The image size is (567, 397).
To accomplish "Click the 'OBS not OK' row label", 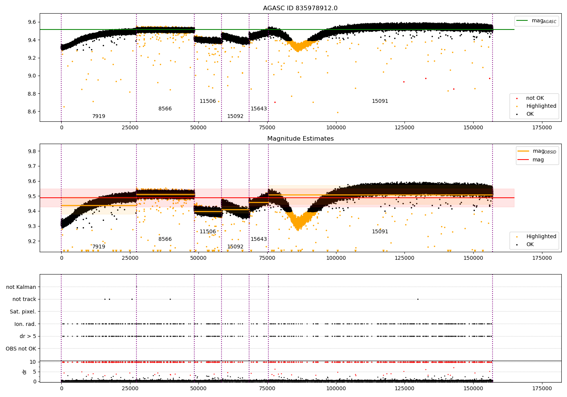I will point(21,349).
